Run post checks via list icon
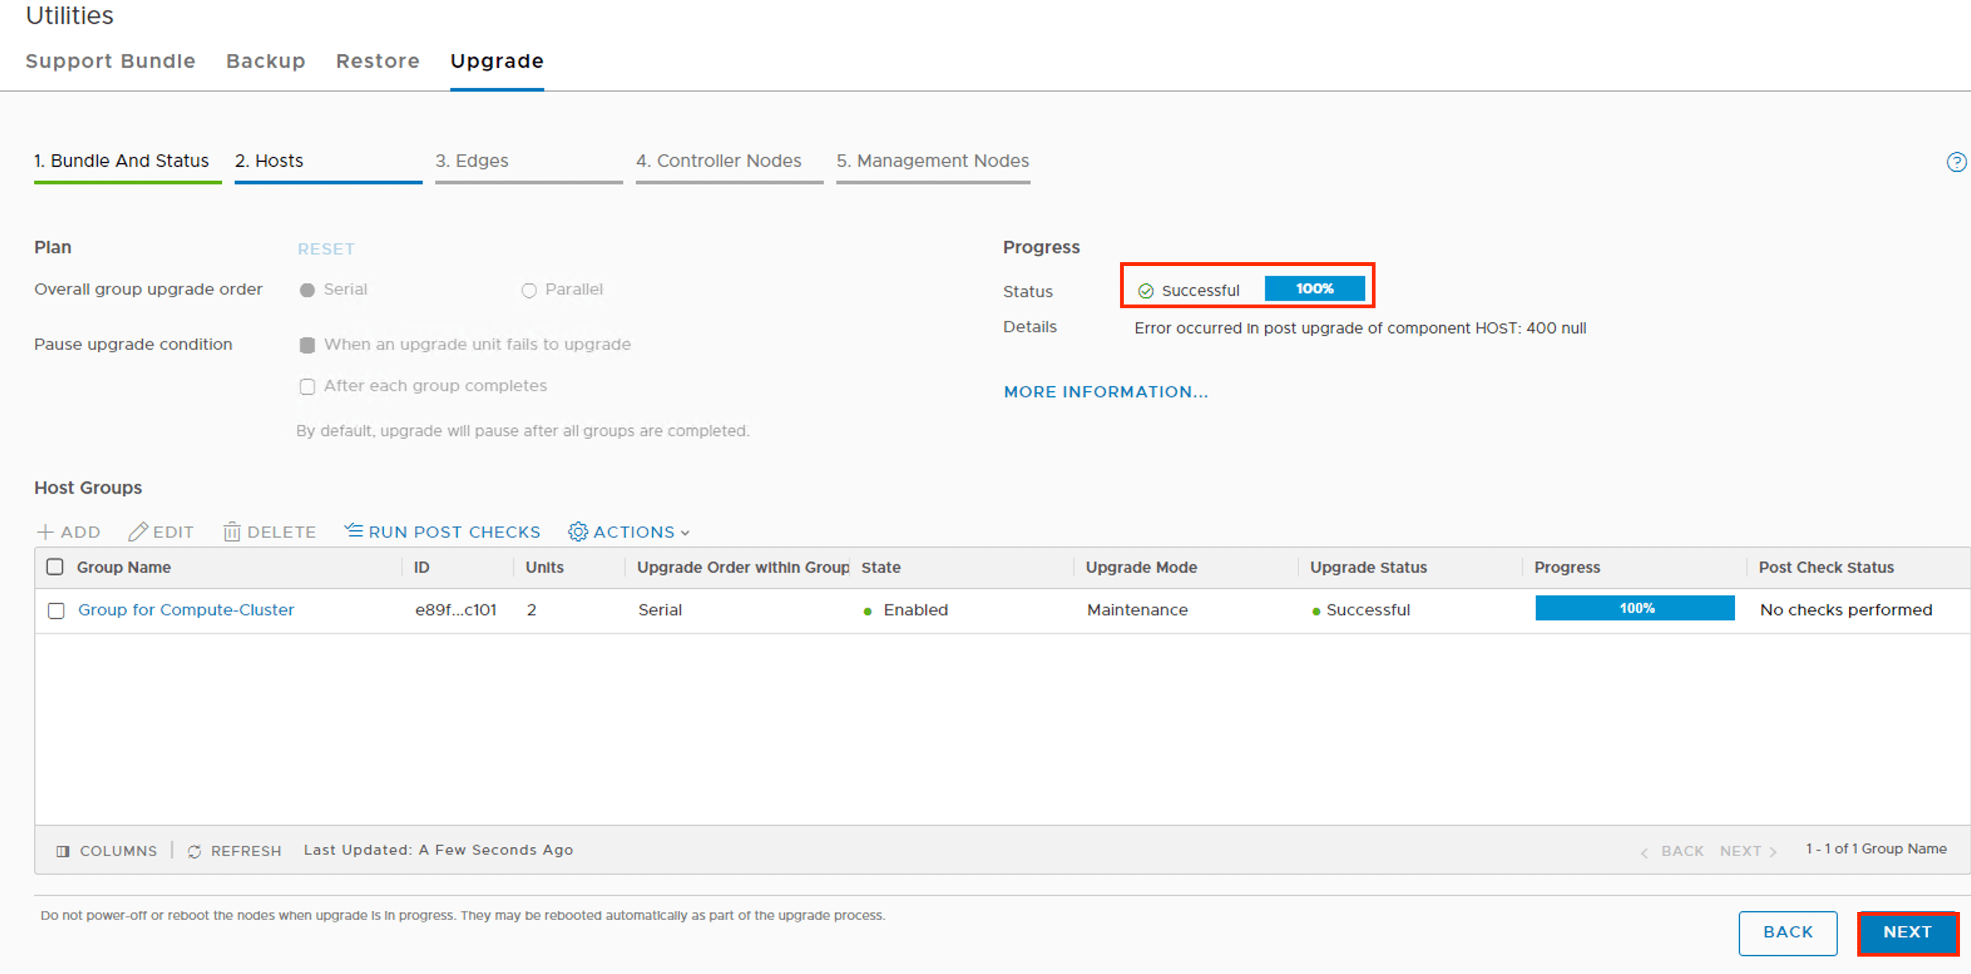 point(354,530)
